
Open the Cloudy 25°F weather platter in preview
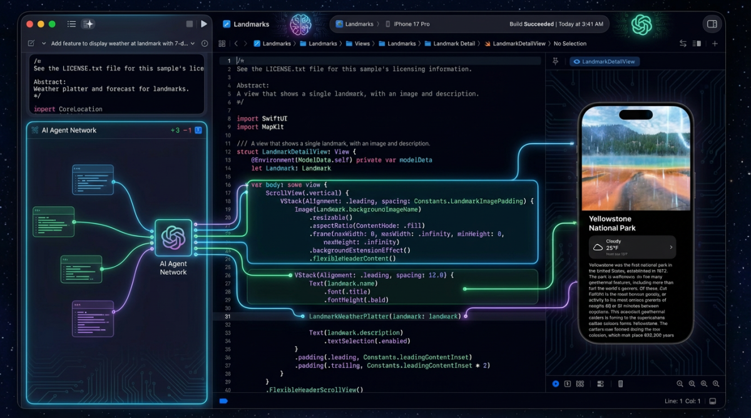(632, 247)
